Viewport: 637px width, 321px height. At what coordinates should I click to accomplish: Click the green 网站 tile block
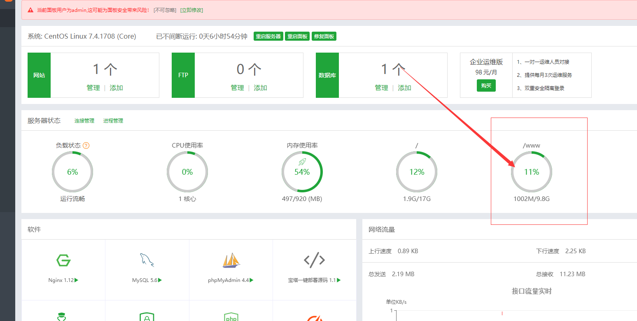click(x=39, y=75)
